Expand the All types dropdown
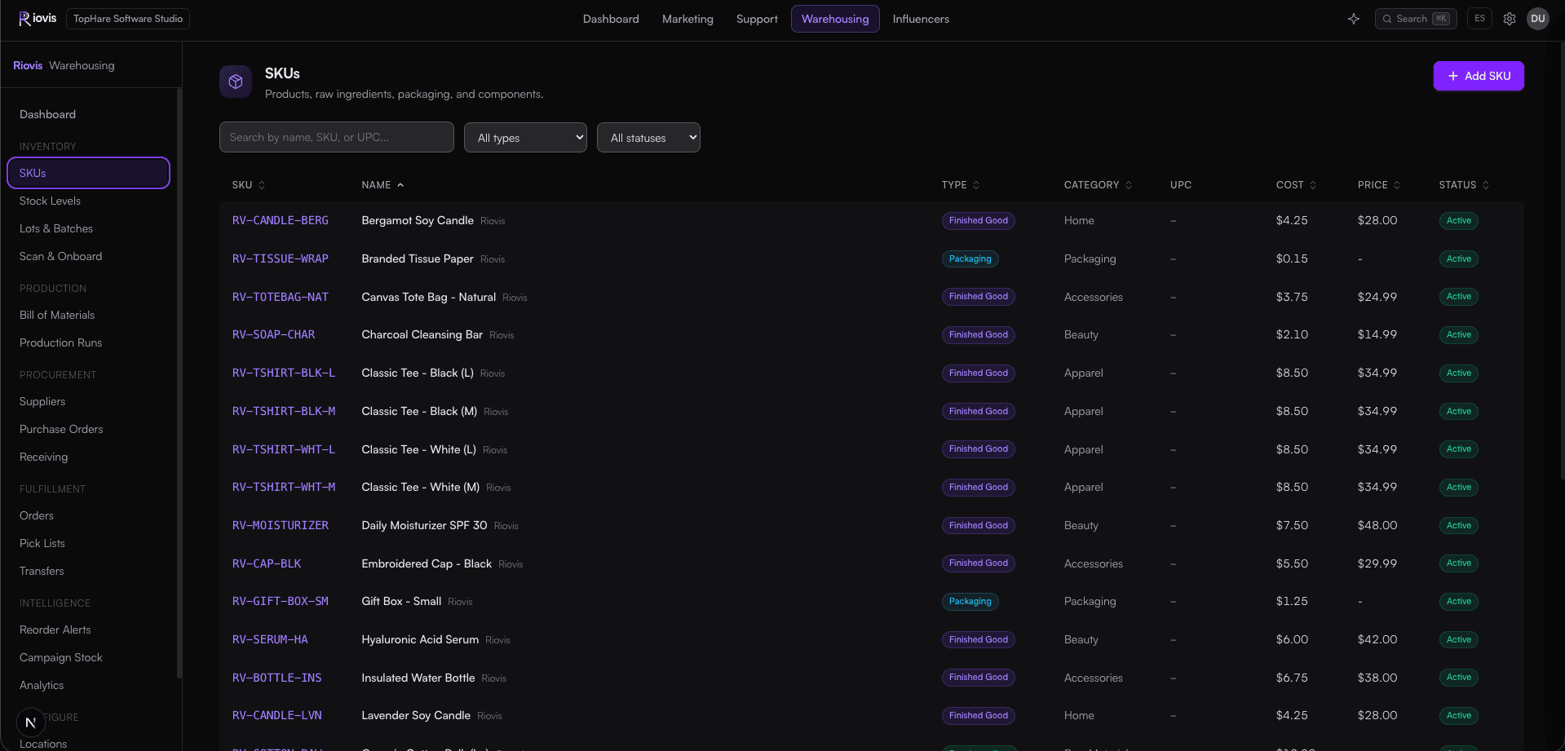The width and height of the screenshot is (1565, 751). pos(525,138)
